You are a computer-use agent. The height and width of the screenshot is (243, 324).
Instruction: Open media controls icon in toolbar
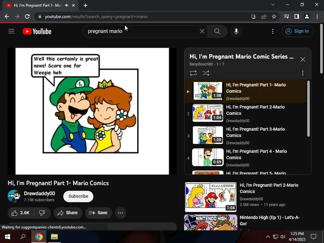[286, 16]
